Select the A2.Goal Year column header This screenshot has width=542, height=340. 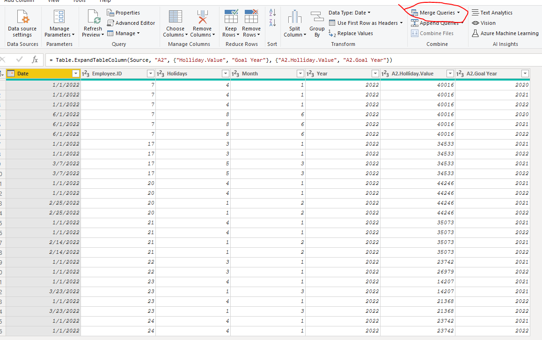click(492, 74)
